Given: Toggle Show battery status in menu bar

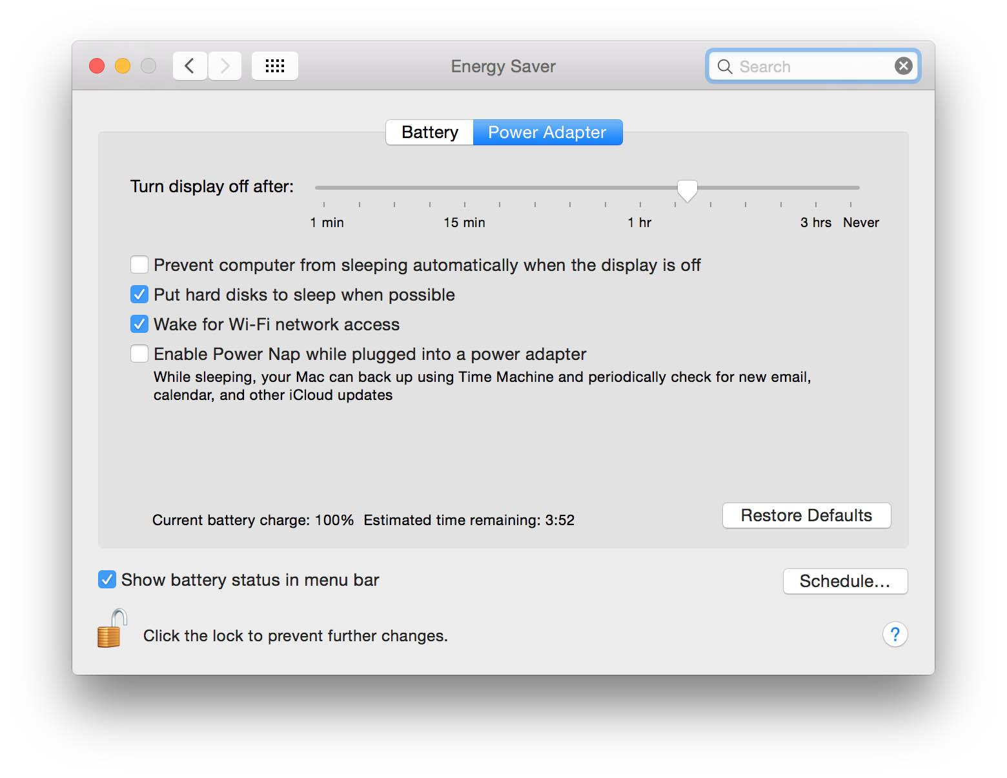Looking at the screenshot, I should pos(107,579).
